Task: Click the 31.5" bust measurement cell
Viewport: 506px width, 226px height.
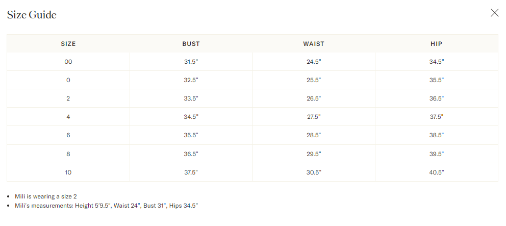Action: (x=191, y=62)
